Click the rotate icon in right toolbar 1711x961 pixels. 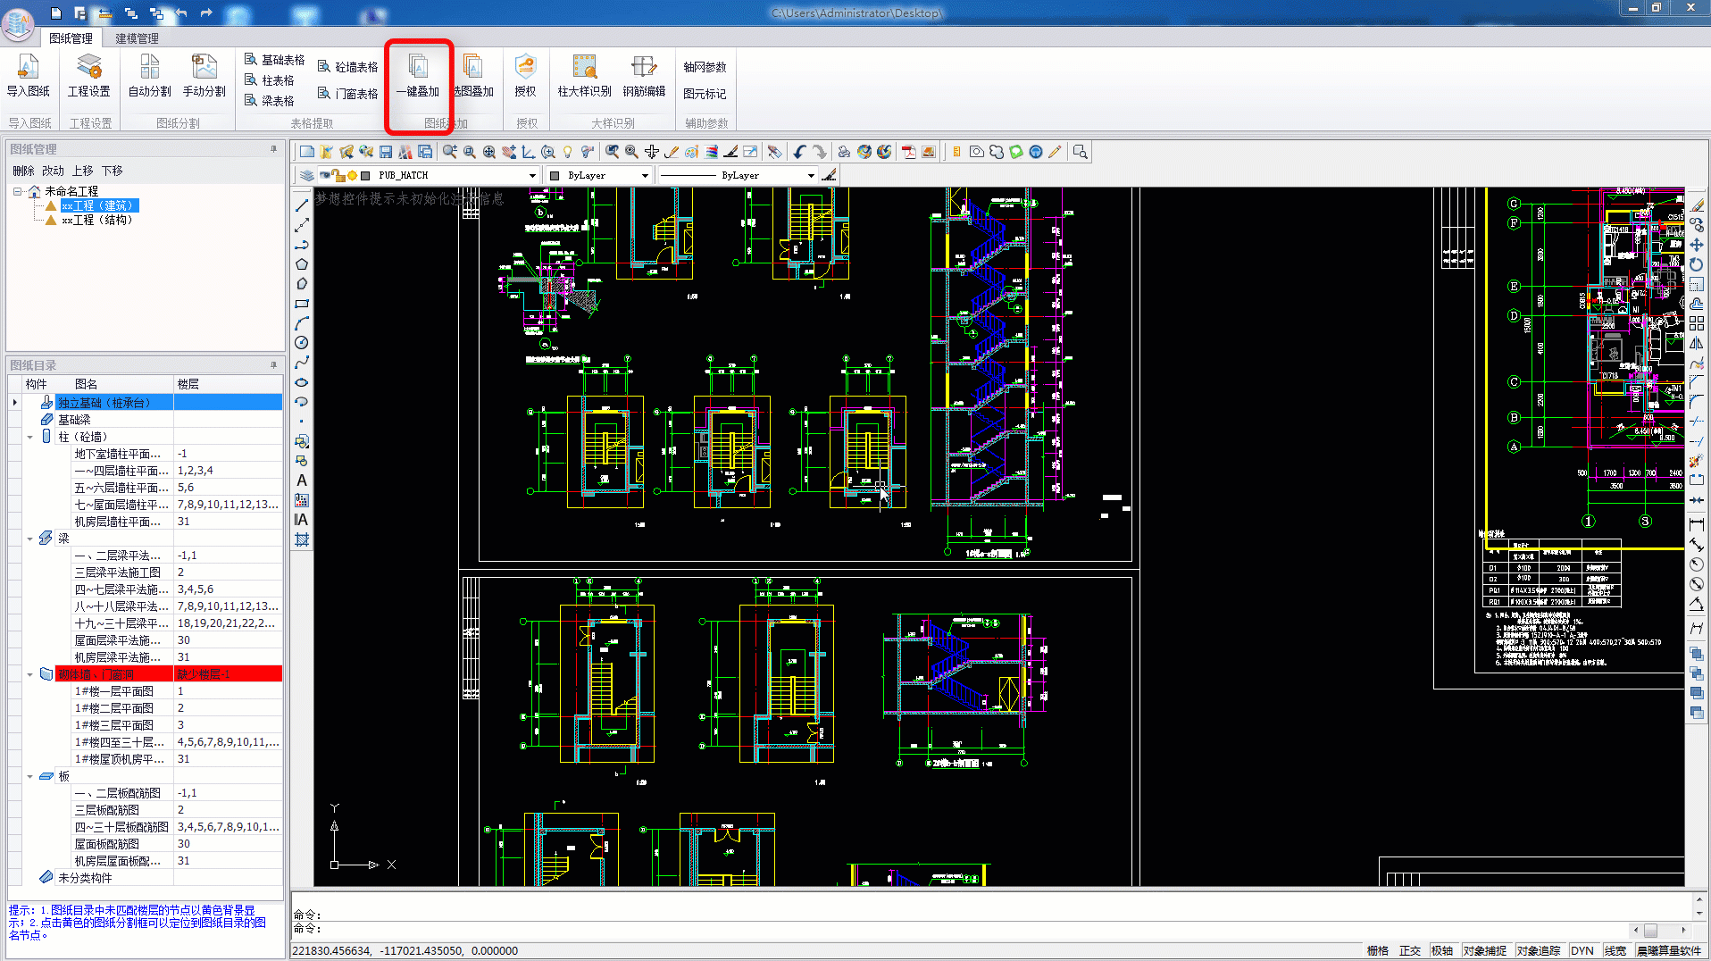tap(1697, 264)
